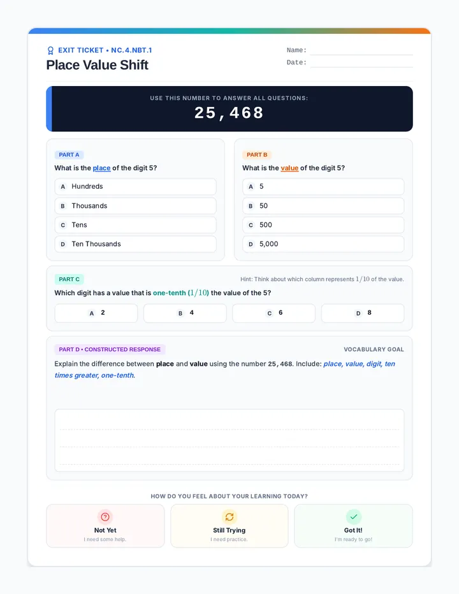Click the red question mark icon
Image resolution: width=459 pixels, height=594 pixels.
[x=105, y=517]
